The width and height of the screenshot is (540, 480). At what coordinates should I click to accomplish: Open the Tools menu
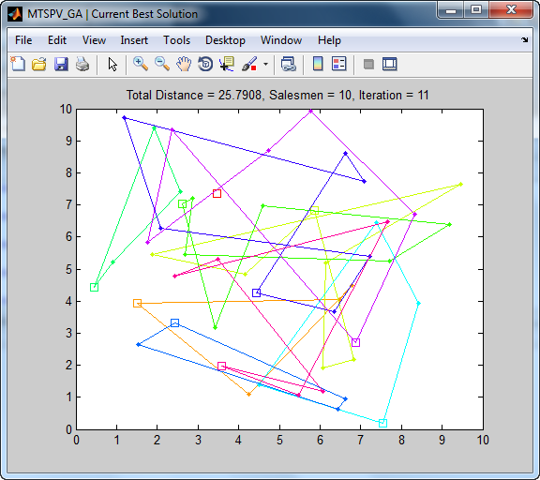176,40
